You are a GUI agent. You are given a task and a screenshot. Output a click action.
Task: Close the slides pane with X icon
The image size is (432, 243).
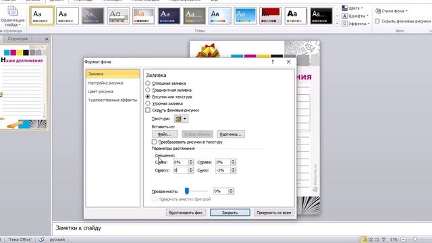click(47, 39)
